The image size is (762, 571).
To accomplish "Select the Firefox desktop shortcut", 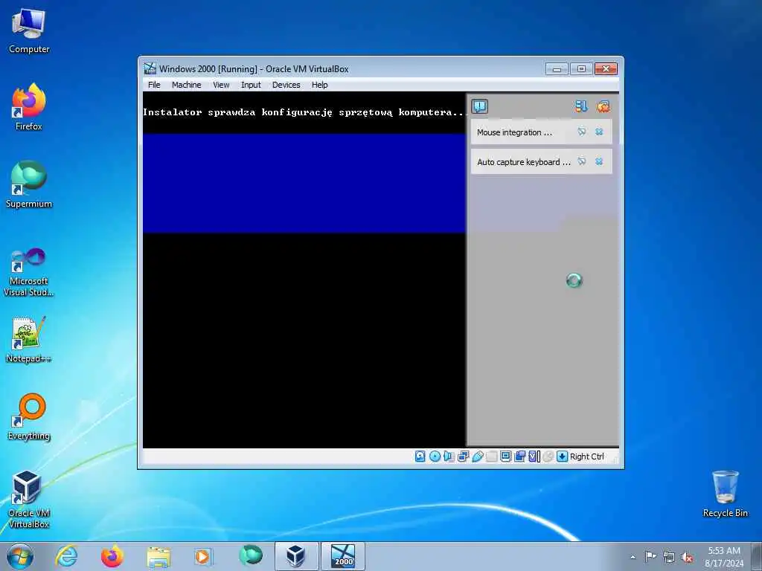I will click(x=29, y=107).
